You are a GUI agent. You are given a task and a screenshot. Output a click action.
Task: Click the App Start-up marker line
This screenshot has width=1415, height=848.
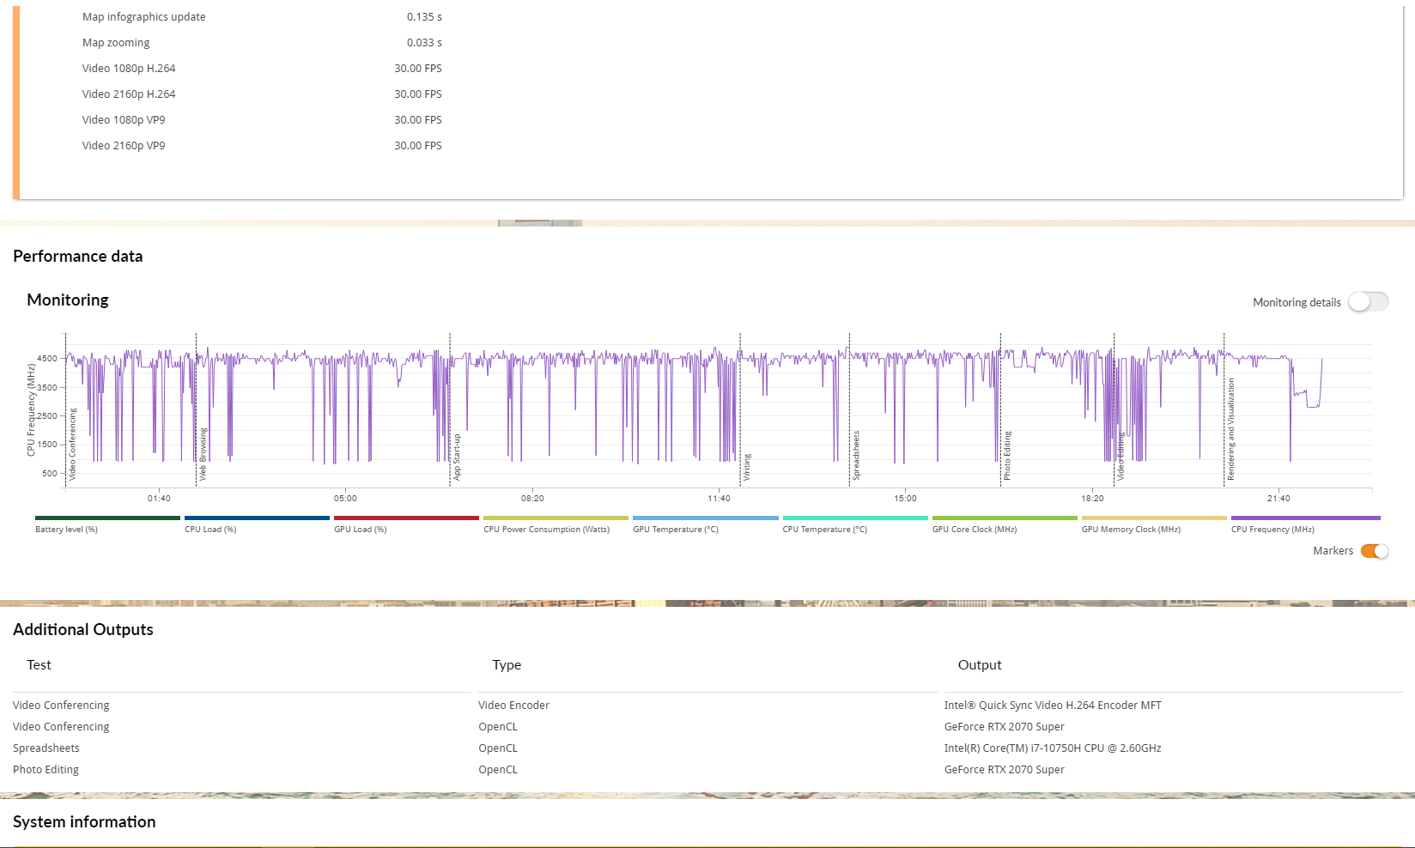coord(457,457)
